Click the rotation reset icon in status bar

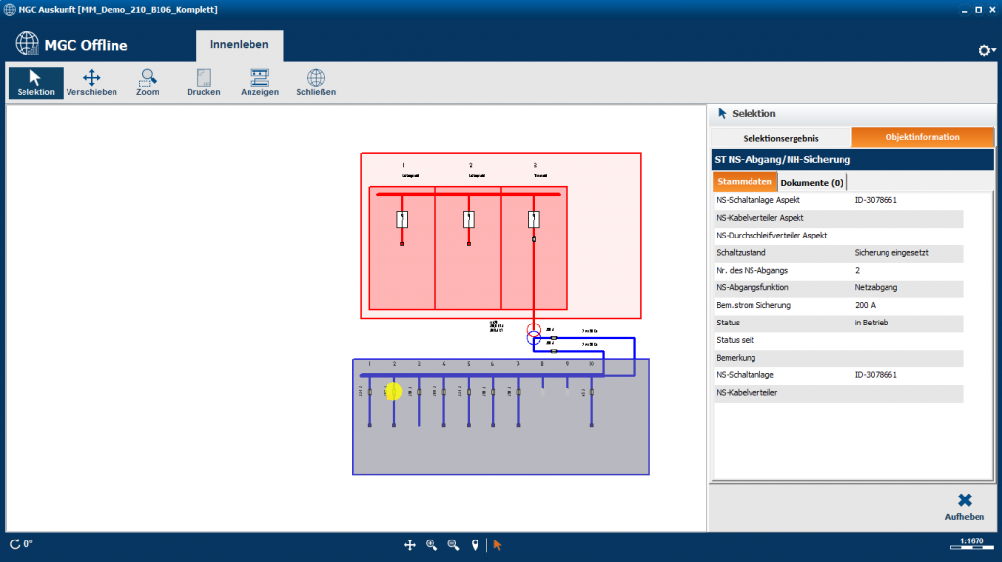15,544
